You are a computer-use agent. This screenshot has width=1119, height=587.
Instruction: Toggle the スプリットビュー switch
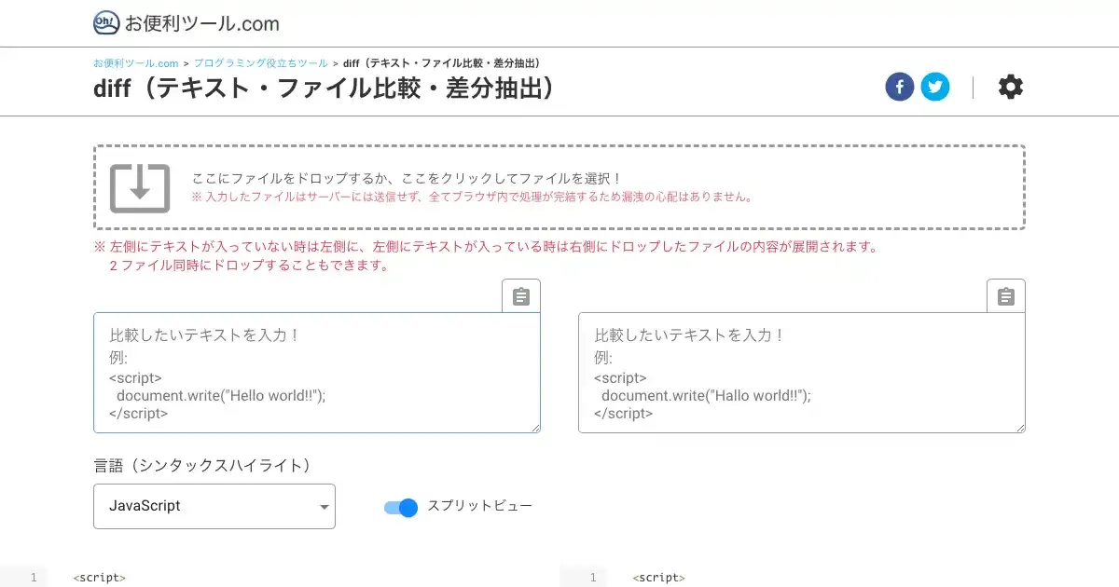pyautogui.click(x=401, y=507)
